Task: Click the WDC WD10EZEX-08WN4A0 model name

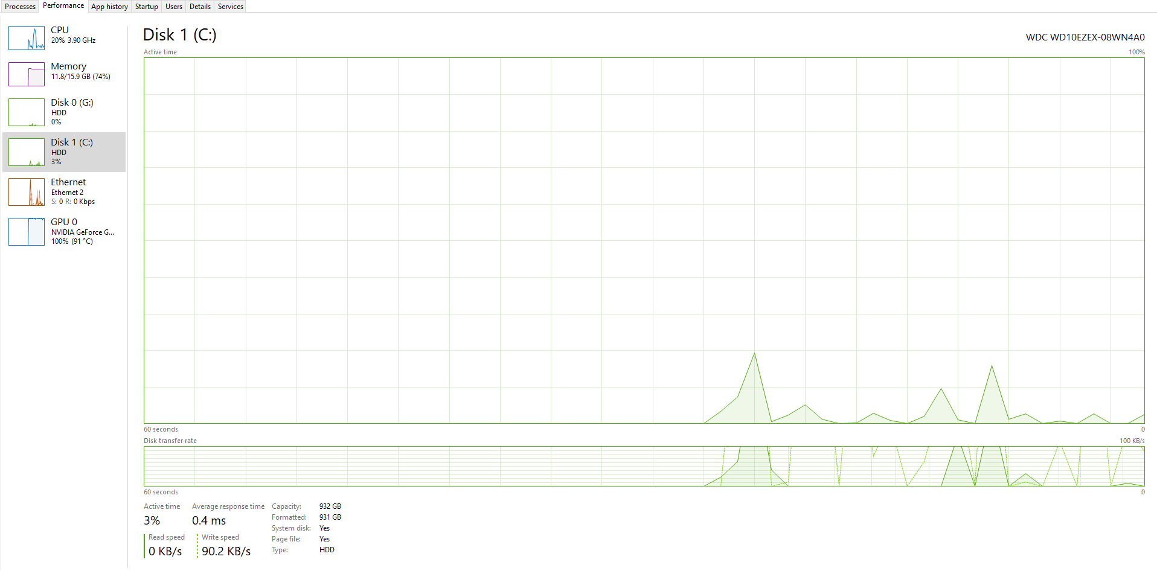Action: point(1085,37)
